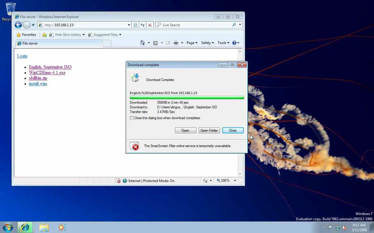
Task: Click the page scrollbar up arrow
Action: [240, 51]
